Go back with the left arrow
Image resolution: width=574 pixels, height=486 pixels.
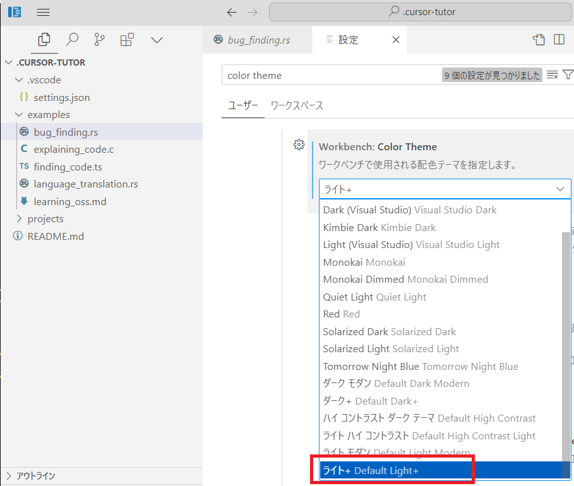point(232,13)
